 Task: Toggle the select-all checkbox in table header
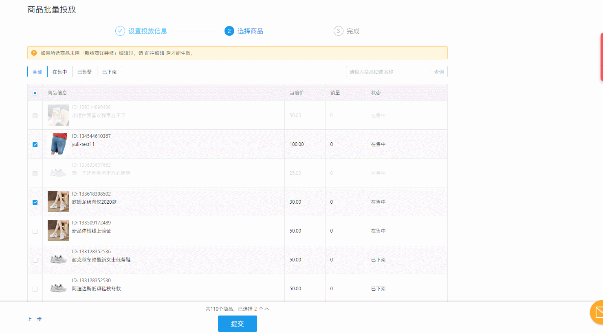35,93
